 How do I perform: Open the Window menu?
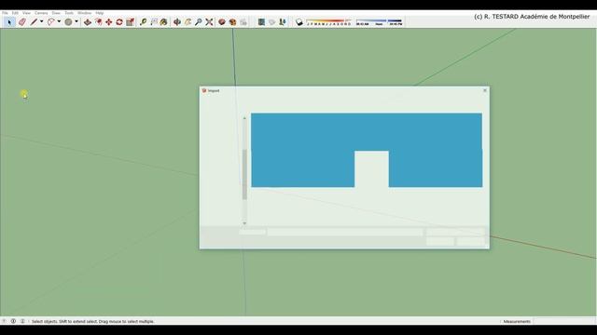tap(85, 13)
